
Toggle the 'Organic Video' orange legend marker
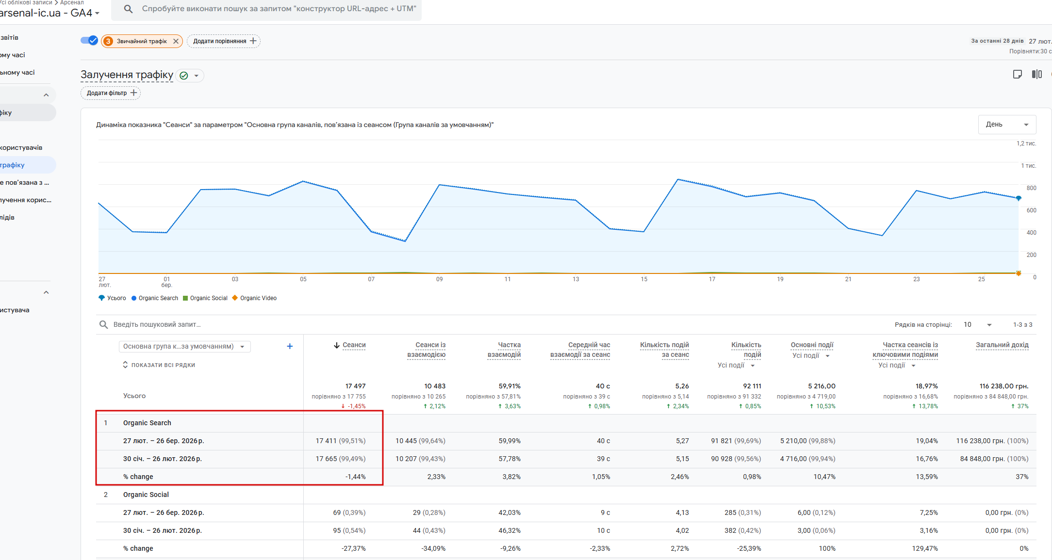tap(235, 298)
